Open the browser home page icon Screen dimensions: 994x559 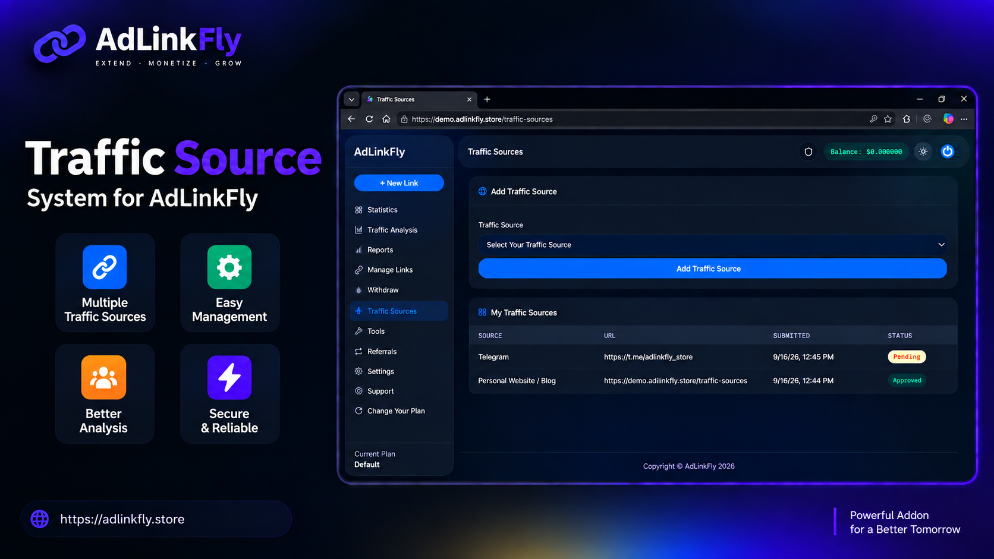pyautogui.click(x=386, y=119)
